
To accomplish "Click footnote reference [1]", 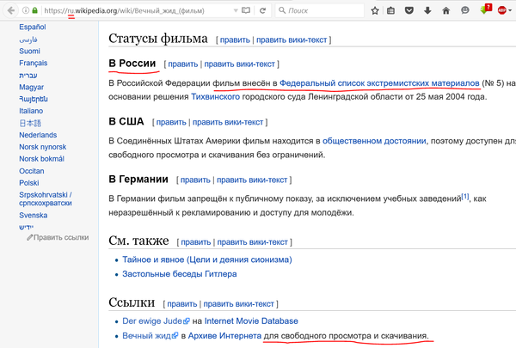I will (x=465, y=197).
